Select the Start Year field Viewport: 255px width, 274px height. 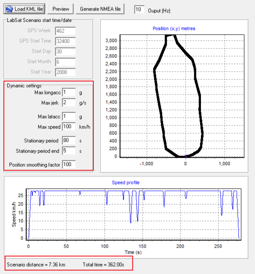(x=65, y=72)
